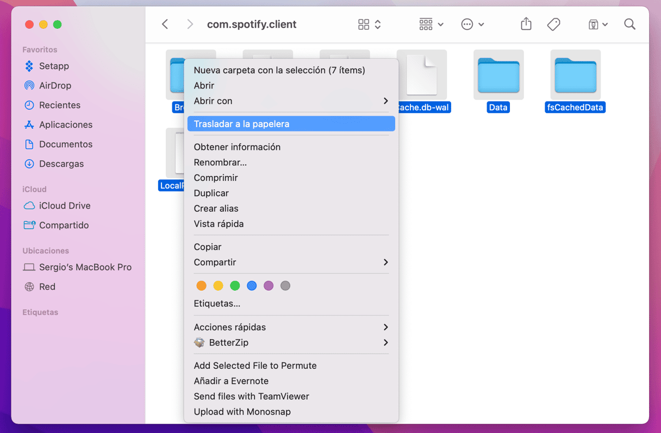Select the Data folder
The height and width of the screenshot is (433, 661).
pos(498,81)
